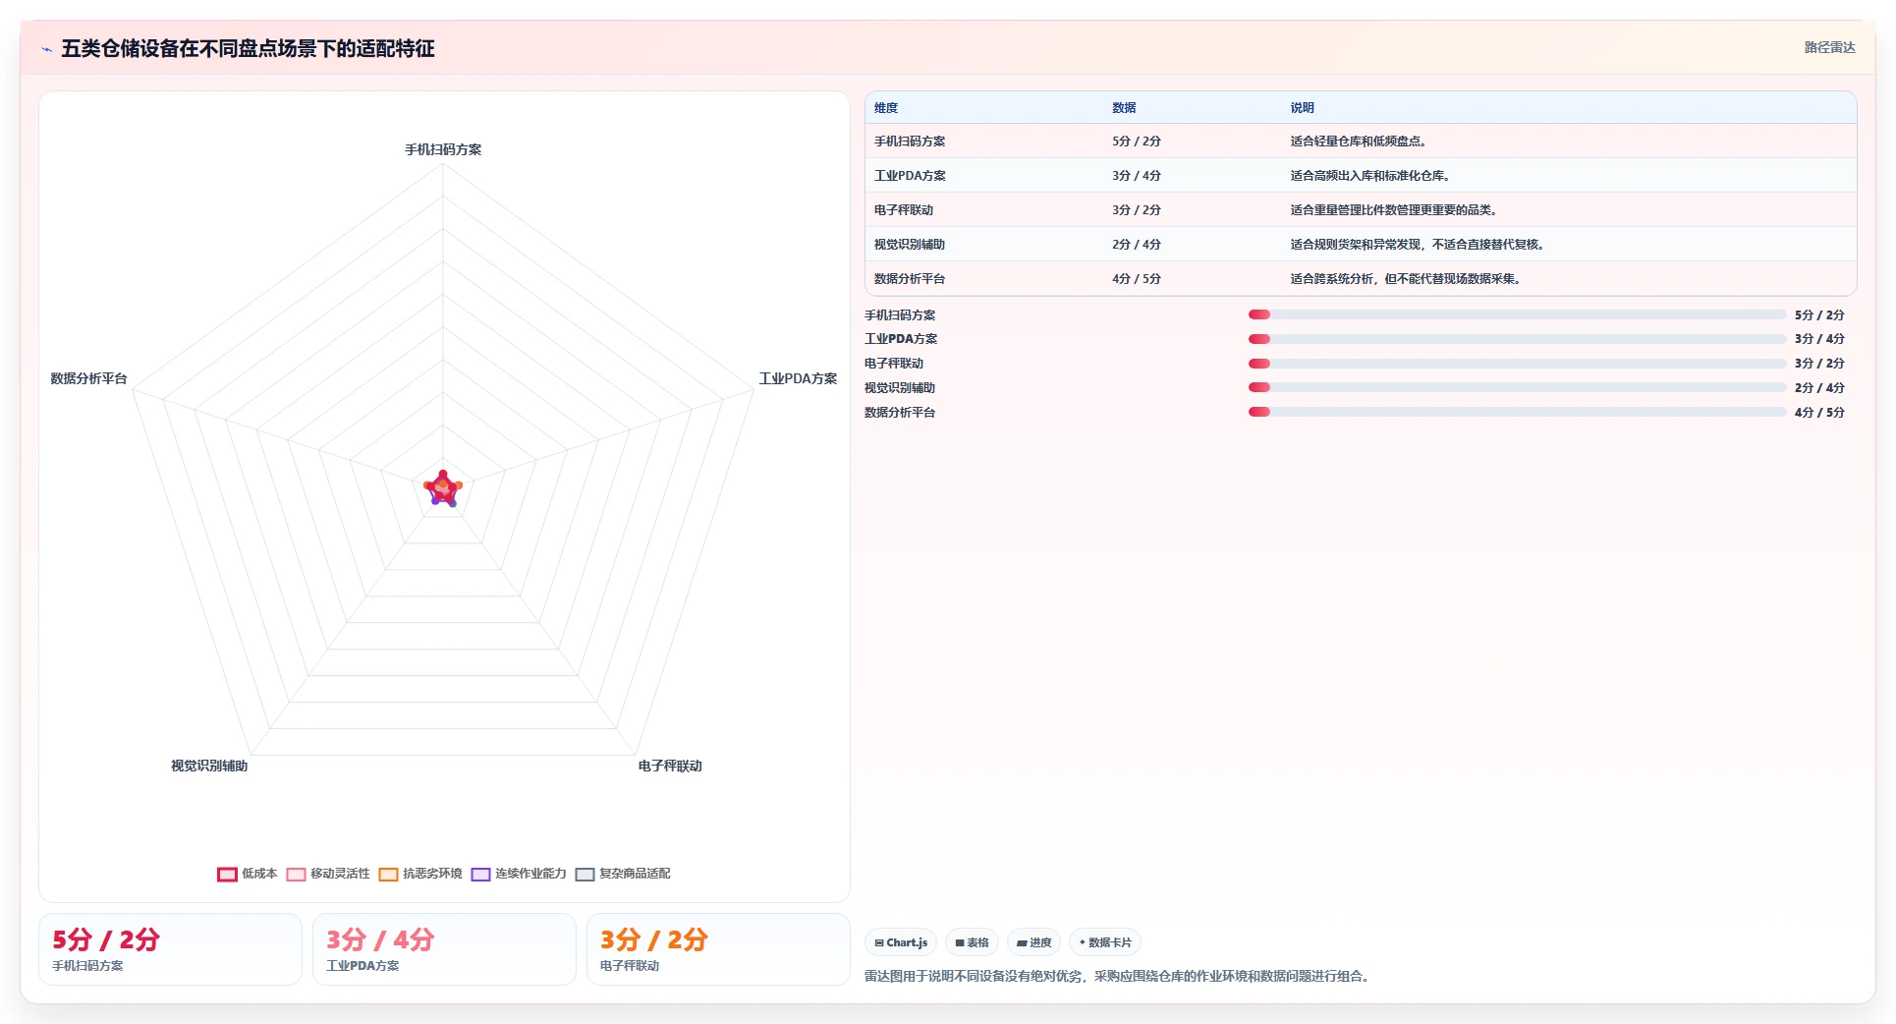Viewport: 1896px width, 1024px height.
Task: Click the 路径雷达 label in header
Action: coord(1829,47)
